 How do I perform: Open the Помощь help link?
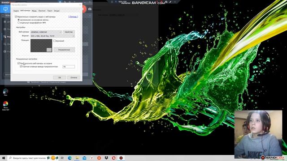(x=73, y=17)
